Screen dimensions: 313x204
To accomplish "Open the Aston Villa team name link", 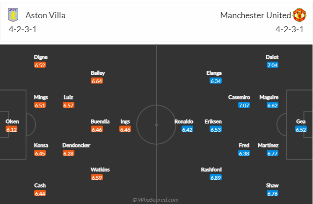I will 45,15.
